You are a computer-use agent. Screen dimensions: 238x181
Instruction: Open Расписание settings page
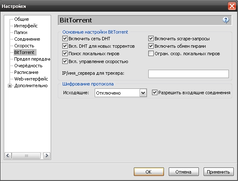[x=26, y=72]
